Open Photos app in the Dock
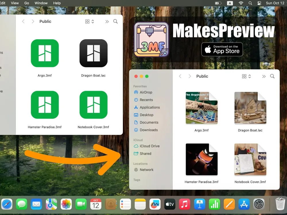 tap(66, 204)
